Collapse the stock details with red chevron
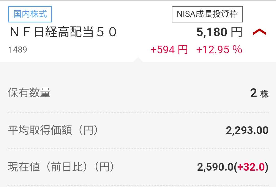The height and width of the screenshot is (187, 276). [259, 32]
